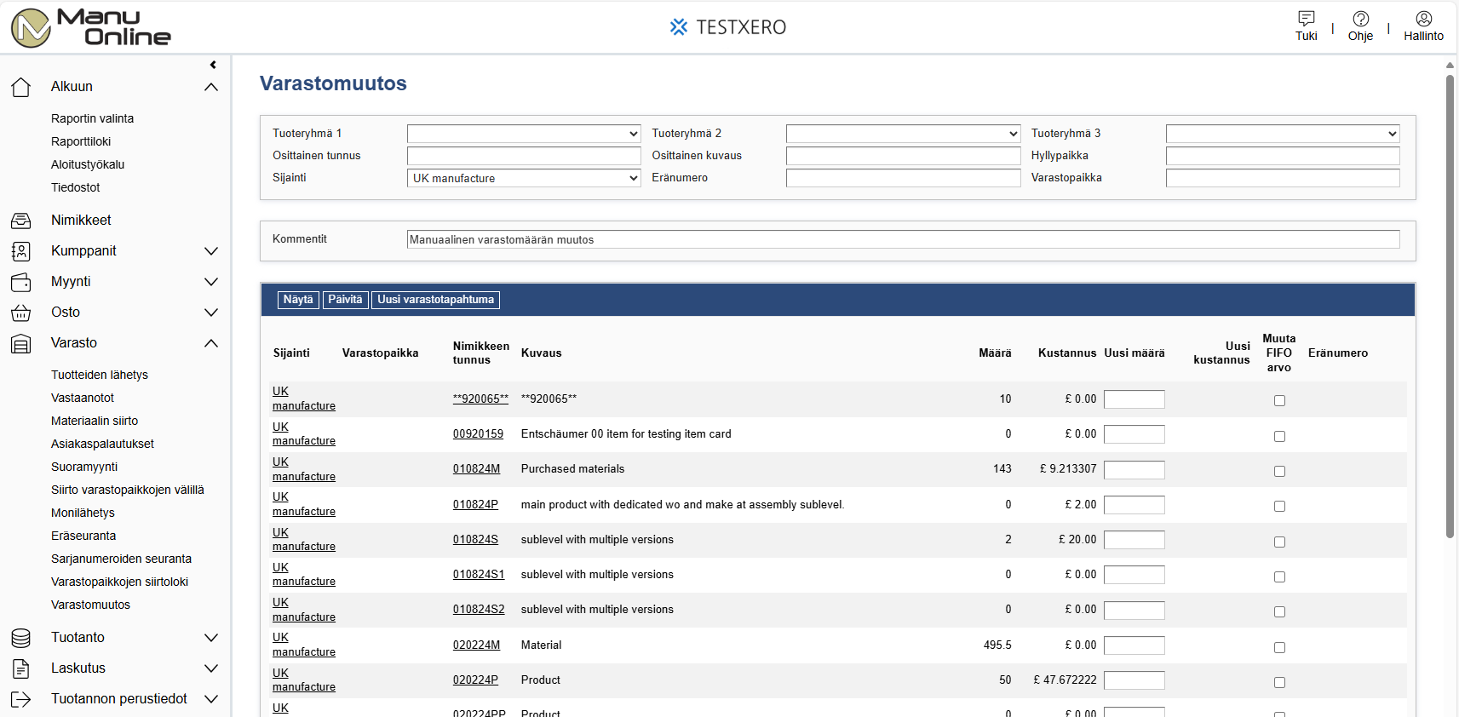Open the Sijainti UK manufacture dropdown
This screenshot has width=1459, height=717.
pyautogui.click(x=524, y=178)
